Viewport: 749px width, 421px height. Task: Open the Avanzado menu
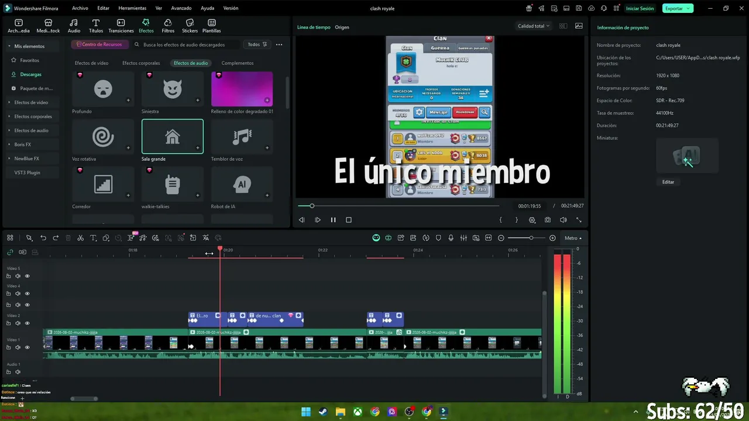pyautogui.click(x=181, y=8)
